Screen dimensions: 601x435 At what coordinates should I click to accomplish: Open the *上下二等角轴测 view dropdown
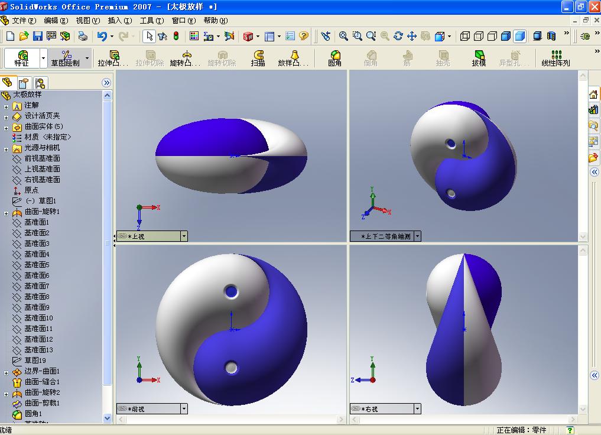[418, 236]
